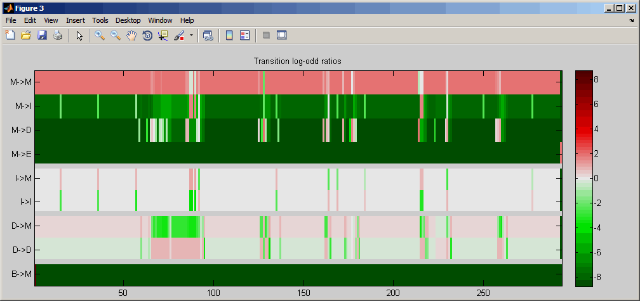Expand the Brush tool color dropdown arrow
This screenshot has height=301, width=640.
click(191, 35)
